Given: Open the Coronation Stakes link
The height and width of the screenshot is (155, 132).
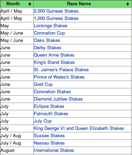Looking at the screenshot, I should (x=52, y=92).
